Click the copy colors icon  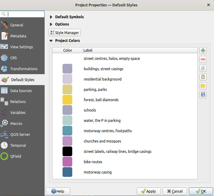pyautogui.click(x=203, y=68)
